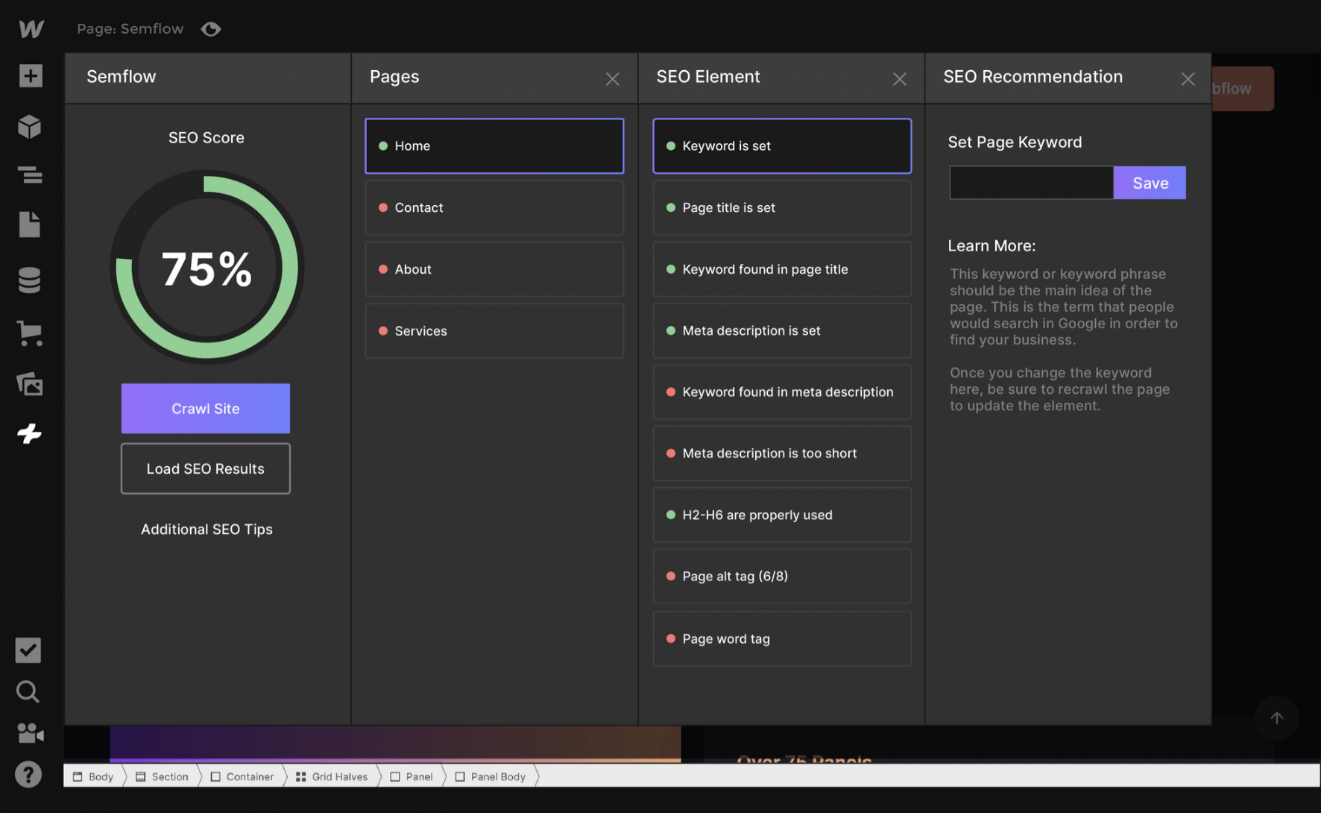Open the Audit panel checkmark icon
This screenshot has height=813, width=1321.
28,650
